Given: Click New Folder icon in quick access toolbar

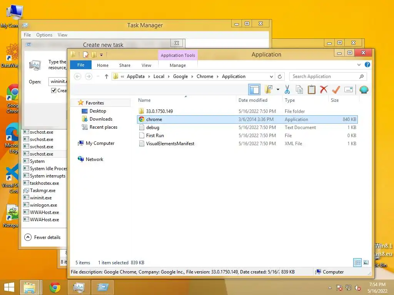Looking at the screenshot, I should click(x=94, y=55).
